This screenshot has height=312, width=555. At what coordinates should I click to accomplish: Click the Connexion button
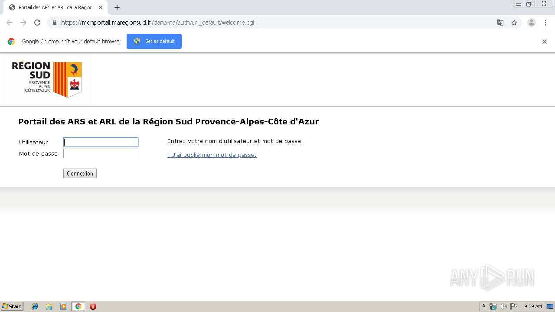point(80,173)
